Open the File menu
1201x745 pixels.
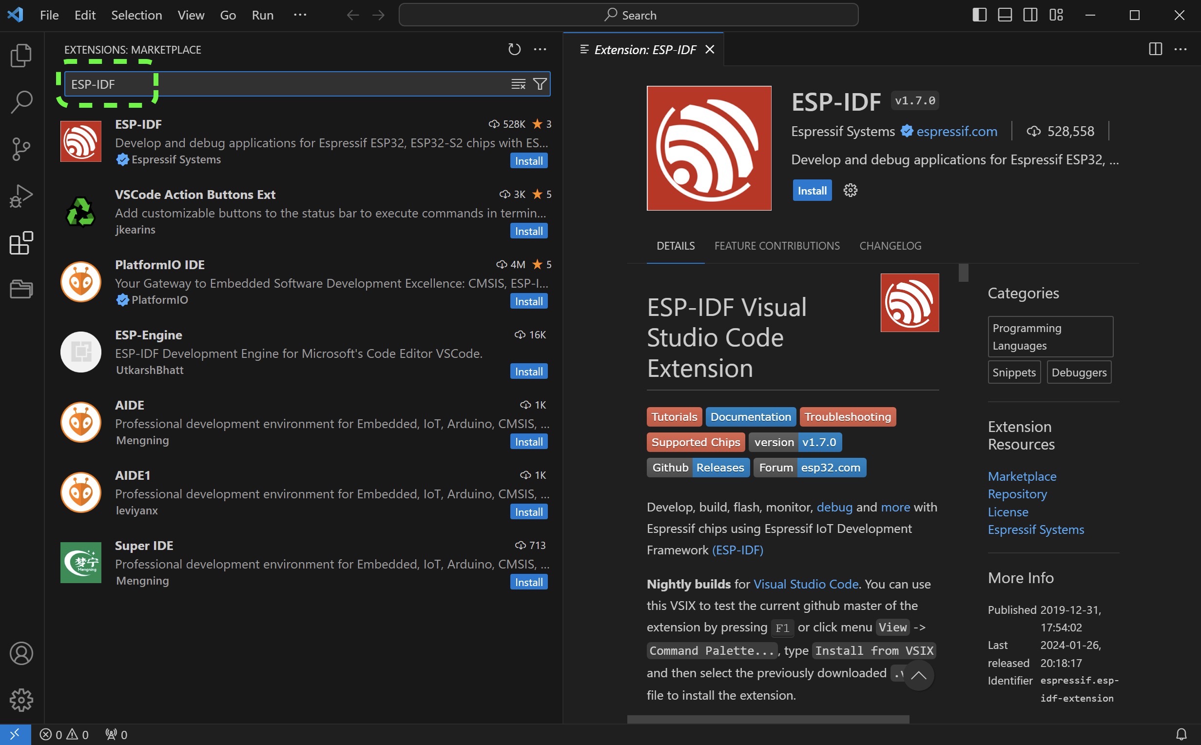tap(49, 15)
